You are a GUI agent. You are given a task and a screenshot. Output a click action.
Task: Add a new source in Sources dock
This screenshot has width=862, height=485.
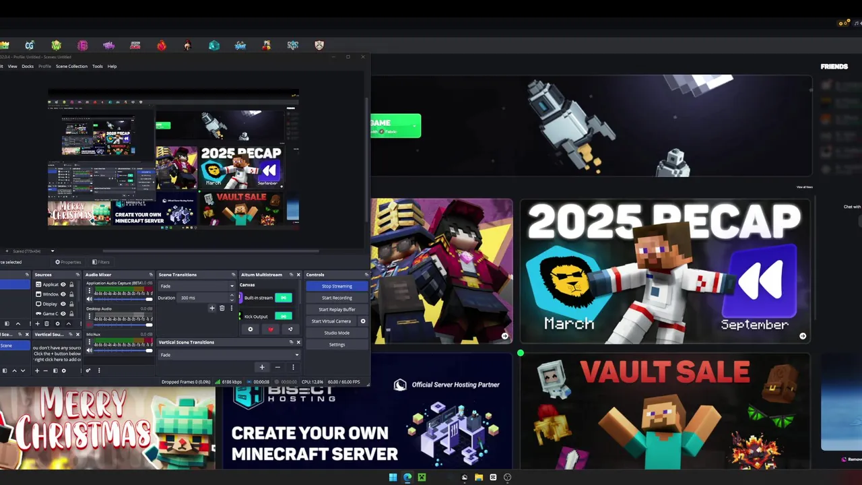(x=38, y=324)
